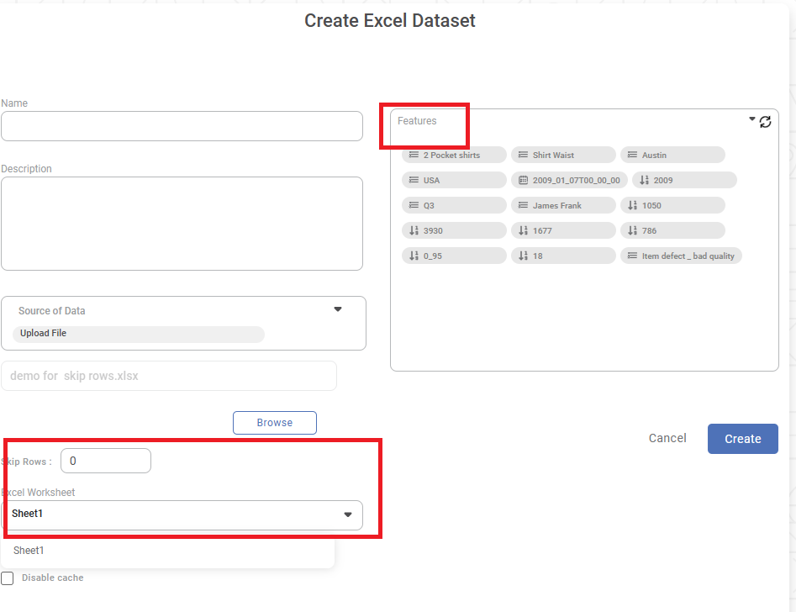Viewport: 796px width, 612px height.
Task: Click the numeric icon beside 0_95
Action: (x=414, y=256)
